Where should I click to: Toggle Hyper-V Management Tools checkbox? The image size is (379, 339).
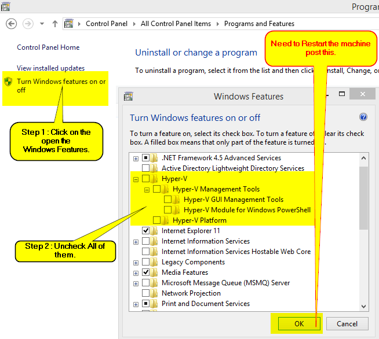click(x=156, y=189)
